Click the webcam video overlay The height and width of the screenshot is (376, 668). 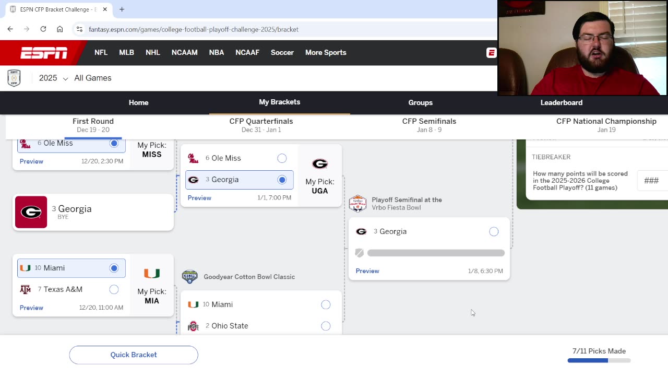click(582, 48)
